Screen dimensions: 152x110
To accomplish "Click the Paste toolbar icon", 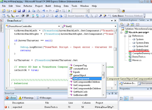I will coord(38,11).
